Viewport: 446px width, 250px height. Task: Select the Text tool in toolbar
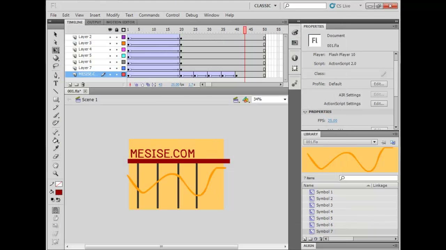click(x=56, y=83)
